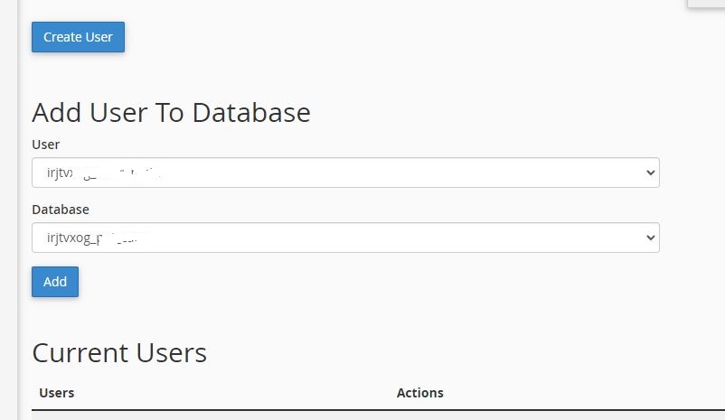Click the grey left sidebar strip

click(x=9, y=210)
